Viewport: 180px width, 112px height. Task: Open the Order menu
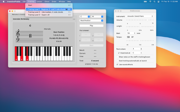click(54, 1)
